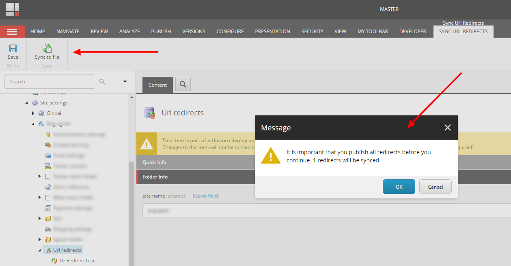The image size is (511, 266).
Task: Click the Global globe icon
Action: pos(41,113)
